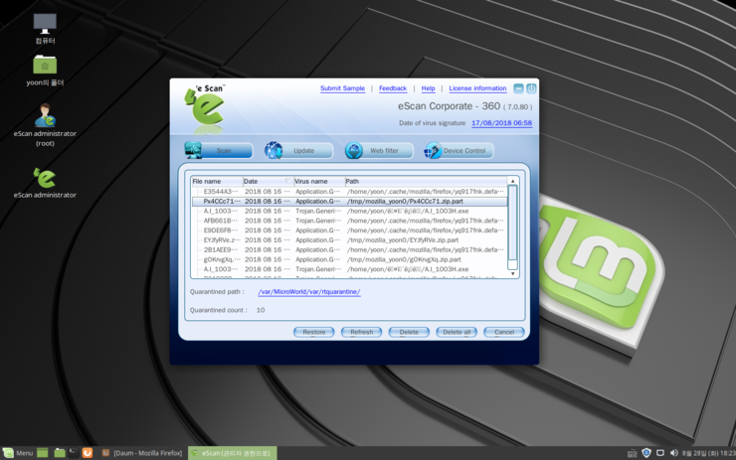Image resolution: width=736 pixels, height=460 pixels.
Task: Select the gOKrvgXq.zip.part quarantined row
Action: coord(350,259)
